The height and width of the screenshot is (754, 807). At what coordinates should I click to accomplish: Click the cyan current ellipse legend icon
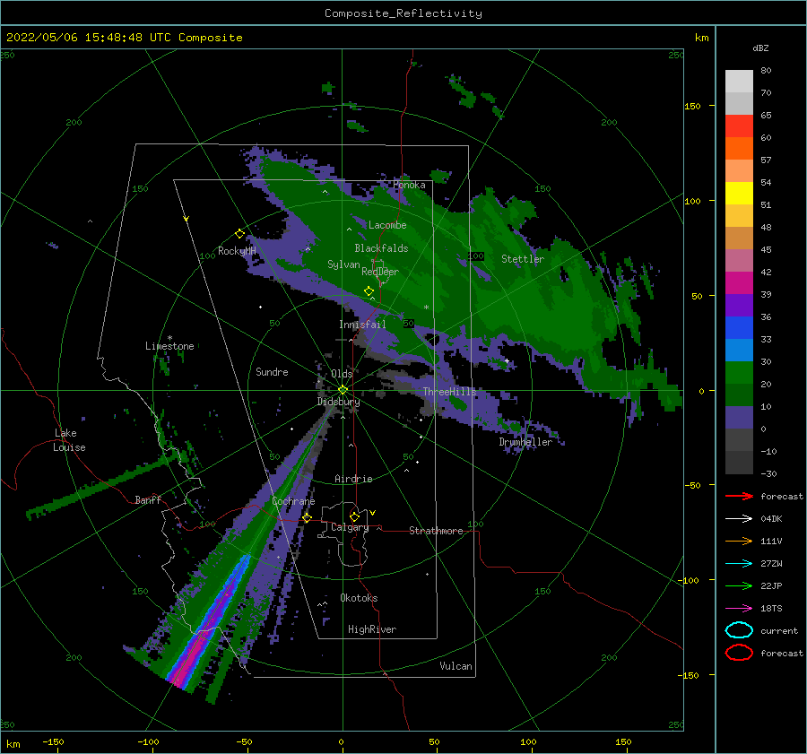(x=739, y=630)
